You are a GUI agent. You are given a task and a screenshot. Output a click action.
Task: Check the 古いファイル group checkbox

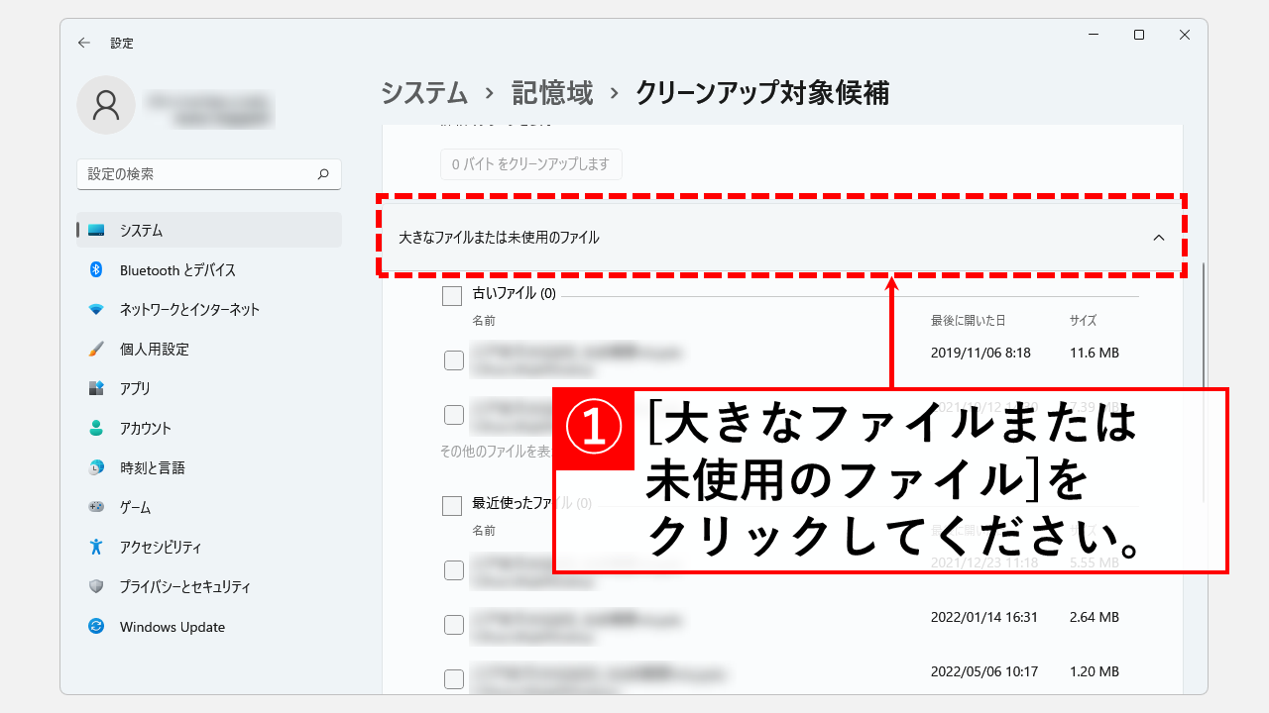[452, 295]
